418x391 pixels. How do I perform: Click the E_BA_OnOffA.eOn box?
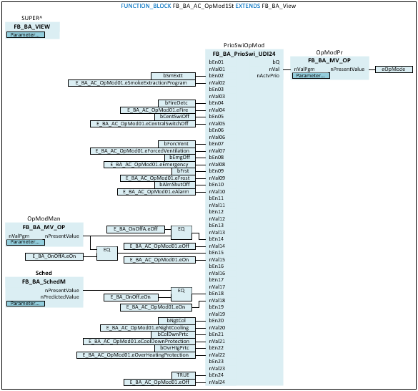click(54, 256)
